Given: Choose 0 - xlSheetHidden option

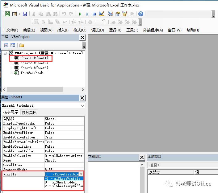Looking at the screenshot, I should coord(64,182).
